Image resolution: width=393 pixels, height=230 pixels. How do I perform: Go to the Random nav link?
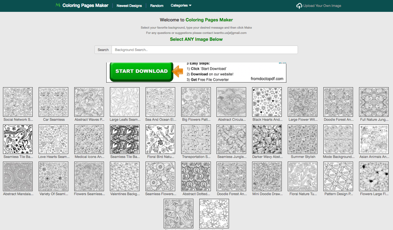[157, 6]
